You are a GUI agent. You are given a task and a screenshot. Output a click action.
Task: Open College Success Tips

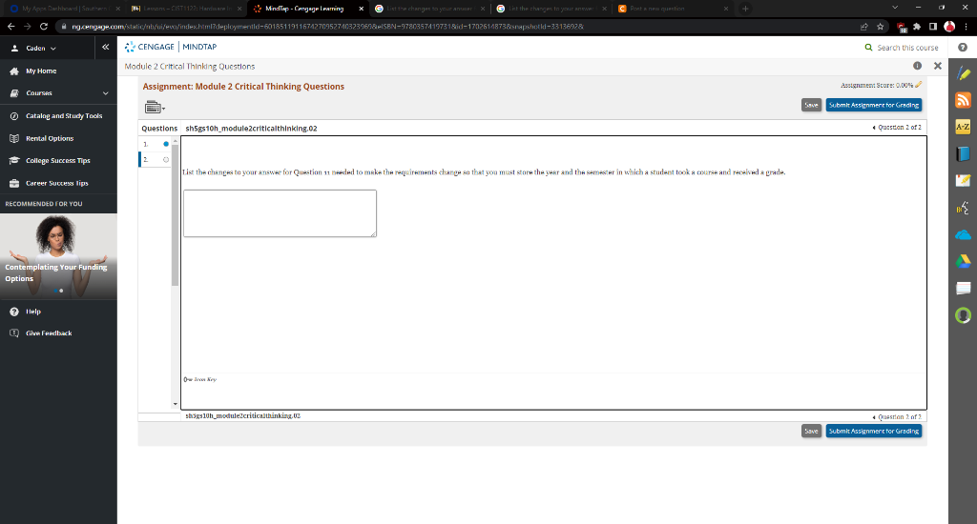click(x=58, y=161)
